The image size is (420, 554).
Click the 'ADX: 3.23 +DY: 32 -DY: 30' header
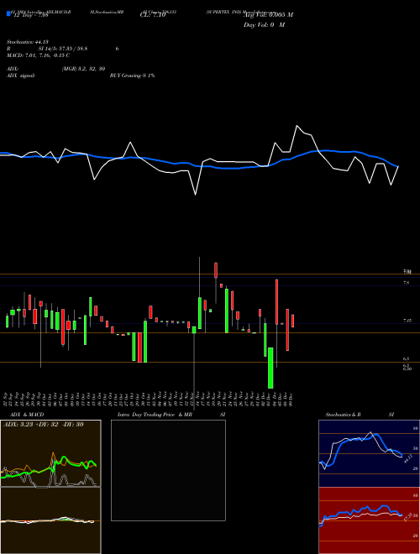[x=43, y=425]
